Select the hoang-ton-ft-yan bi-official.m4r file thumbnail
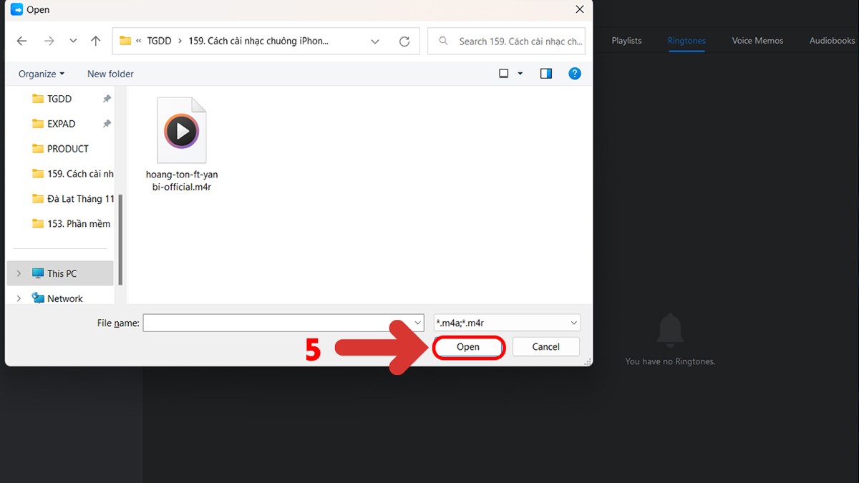Image resolution: width=859 pixels, height=483 pixels. 182,131
